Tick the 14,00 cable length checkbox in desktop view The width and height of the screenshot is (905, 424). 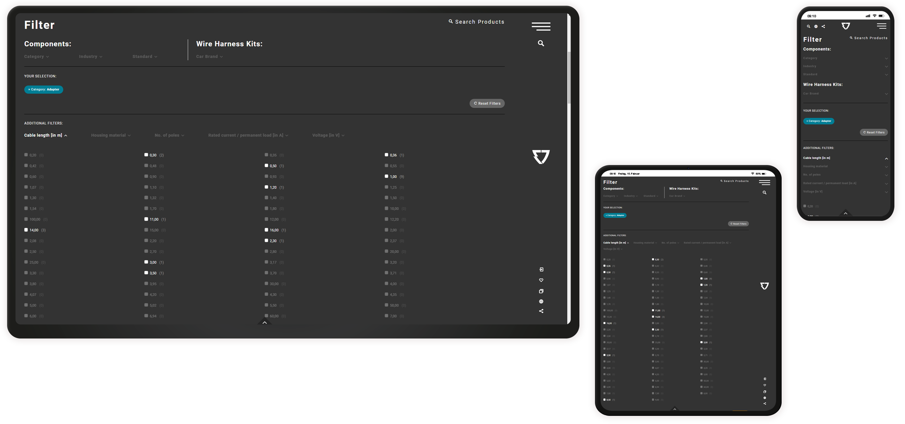[26, 230]
